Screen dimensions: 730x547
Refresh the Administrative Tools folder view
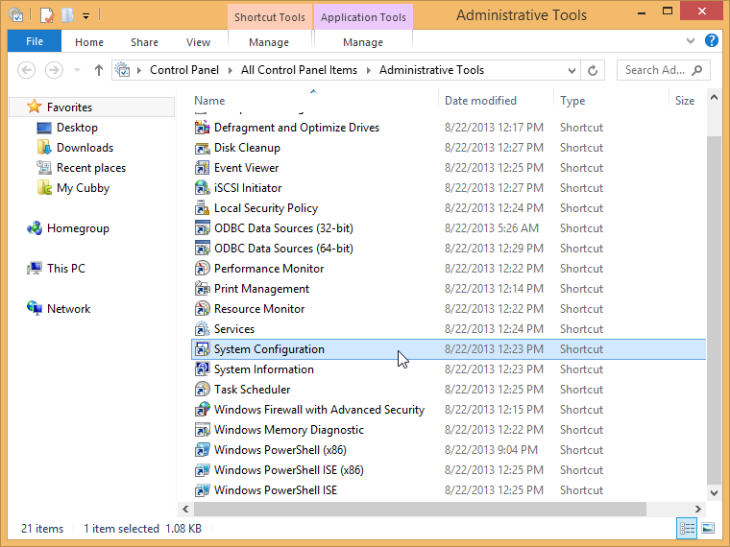(x=593, y=70)
